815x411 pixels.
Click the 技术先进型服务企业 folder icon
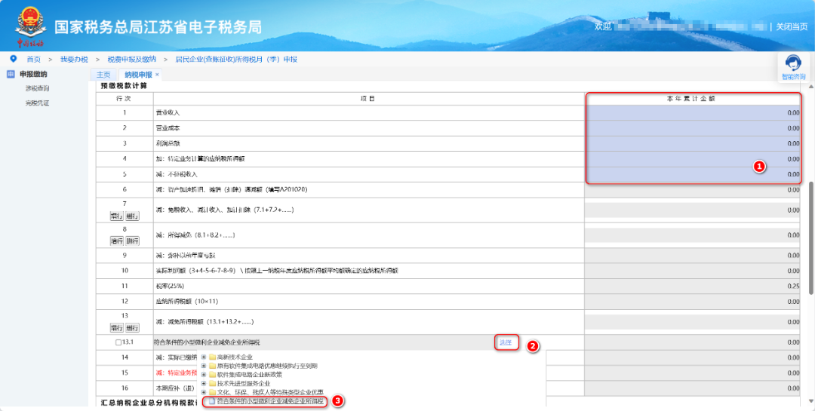click(x=212, y=384)
